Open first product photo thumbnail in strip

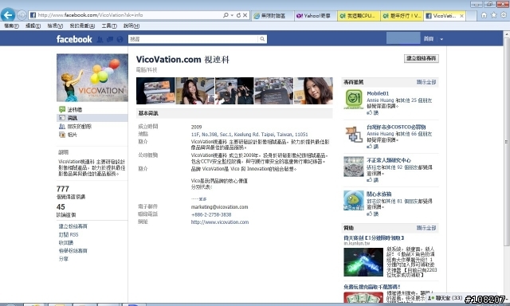click(156, 91)
